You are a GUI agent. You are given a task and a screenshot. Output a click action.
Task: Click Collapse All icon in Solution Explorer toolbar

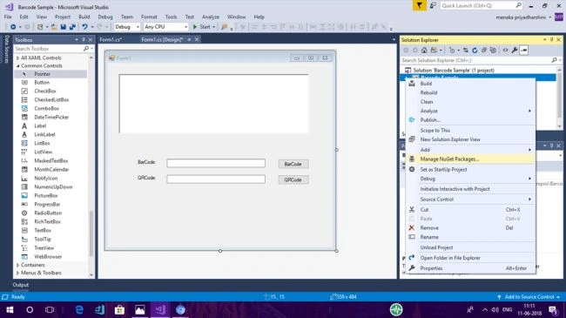(484, 51)
